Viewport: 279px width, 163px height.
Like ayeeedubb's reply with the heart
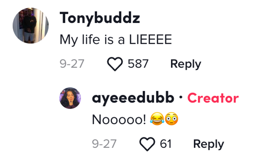147,144
